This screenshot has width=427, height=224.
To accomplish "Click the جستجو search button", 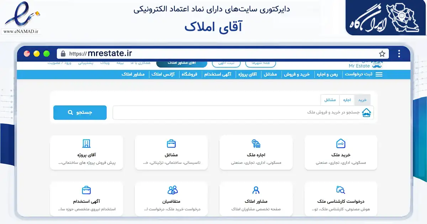I will pyautogui.click(x=80, y=113).
